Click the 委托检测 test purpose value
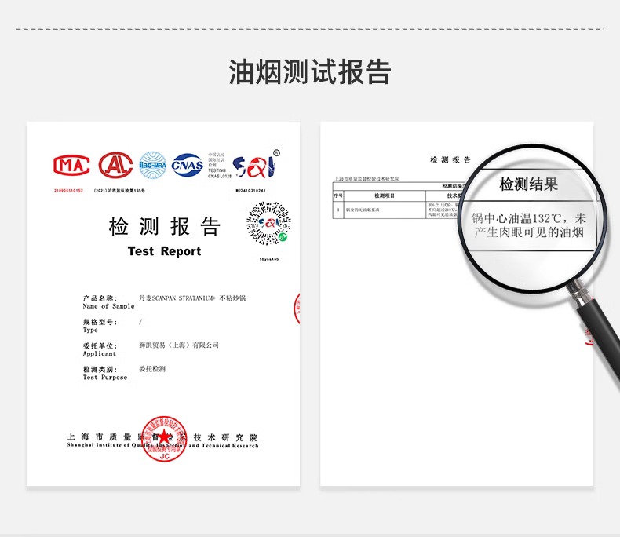The image size is (620, 537). click(x=151, y=369)
